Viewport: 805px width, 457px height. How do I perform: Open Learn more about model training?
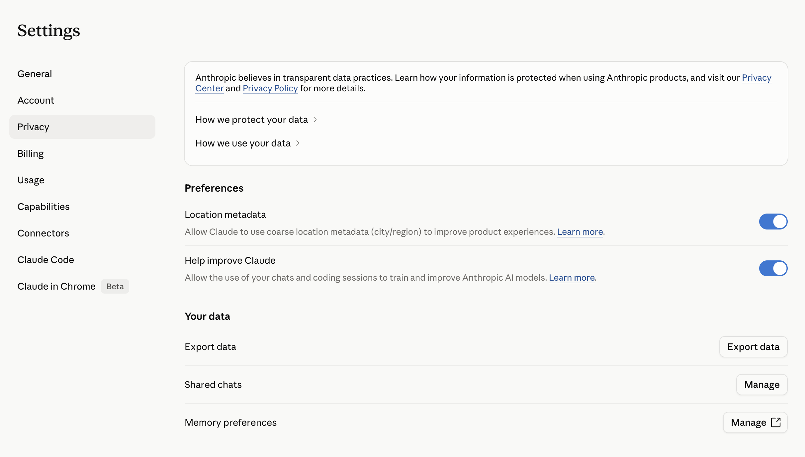click(x=572, y=277)
